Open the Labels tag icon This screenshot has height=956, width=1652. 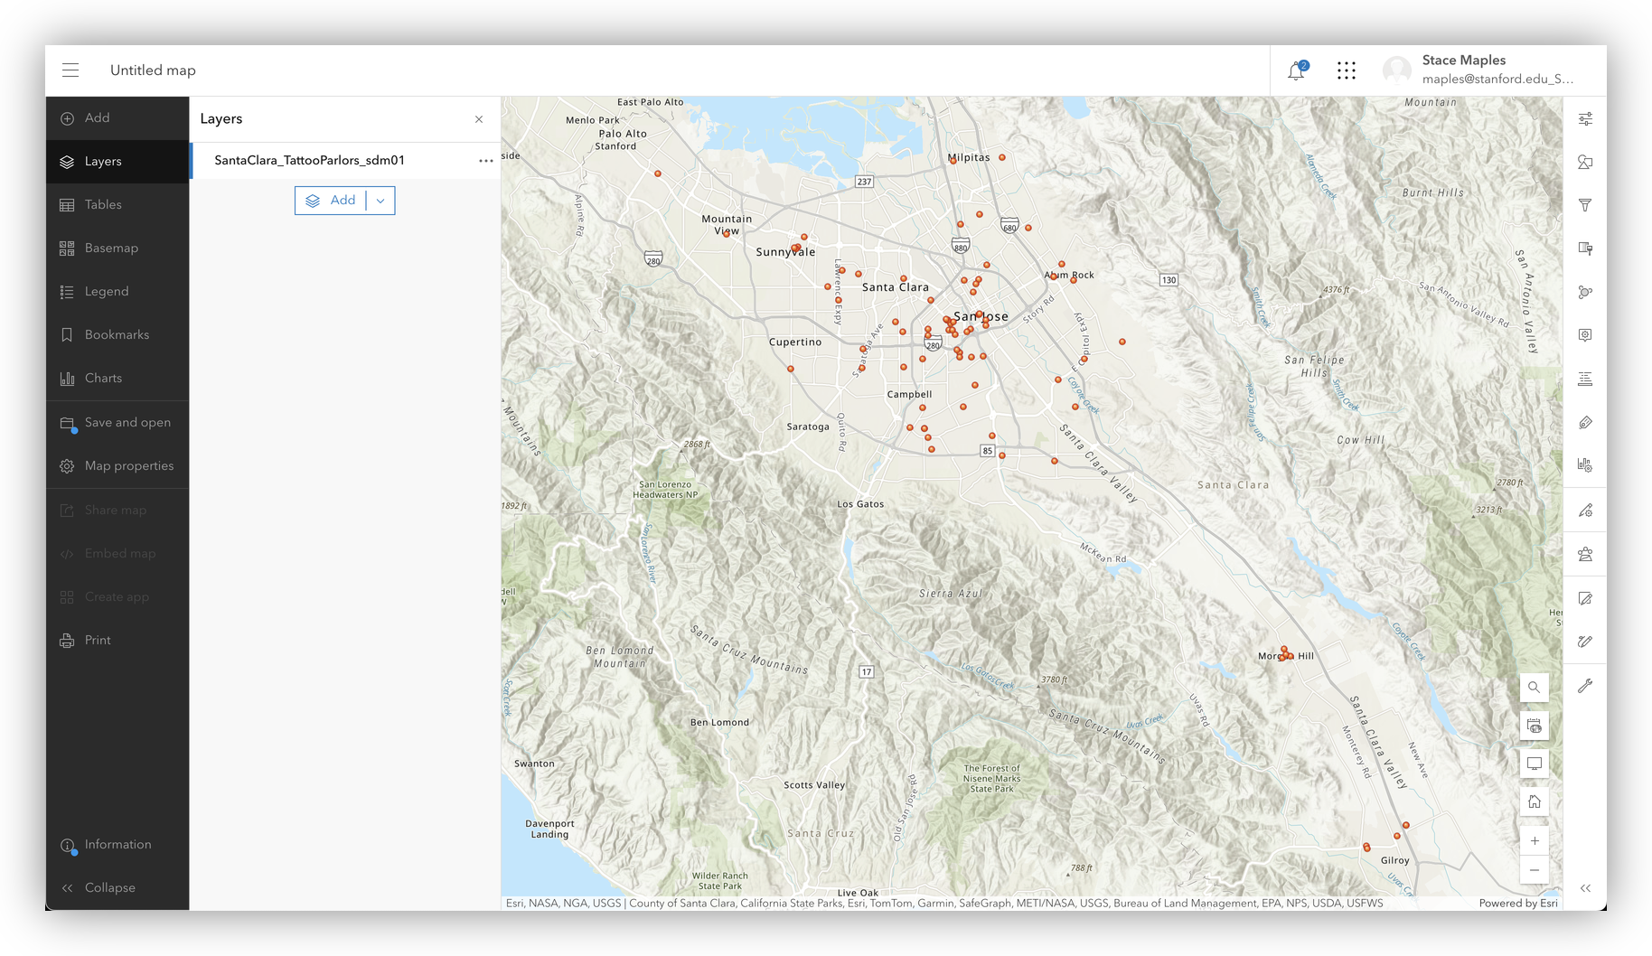click(x=1585, y=423)
